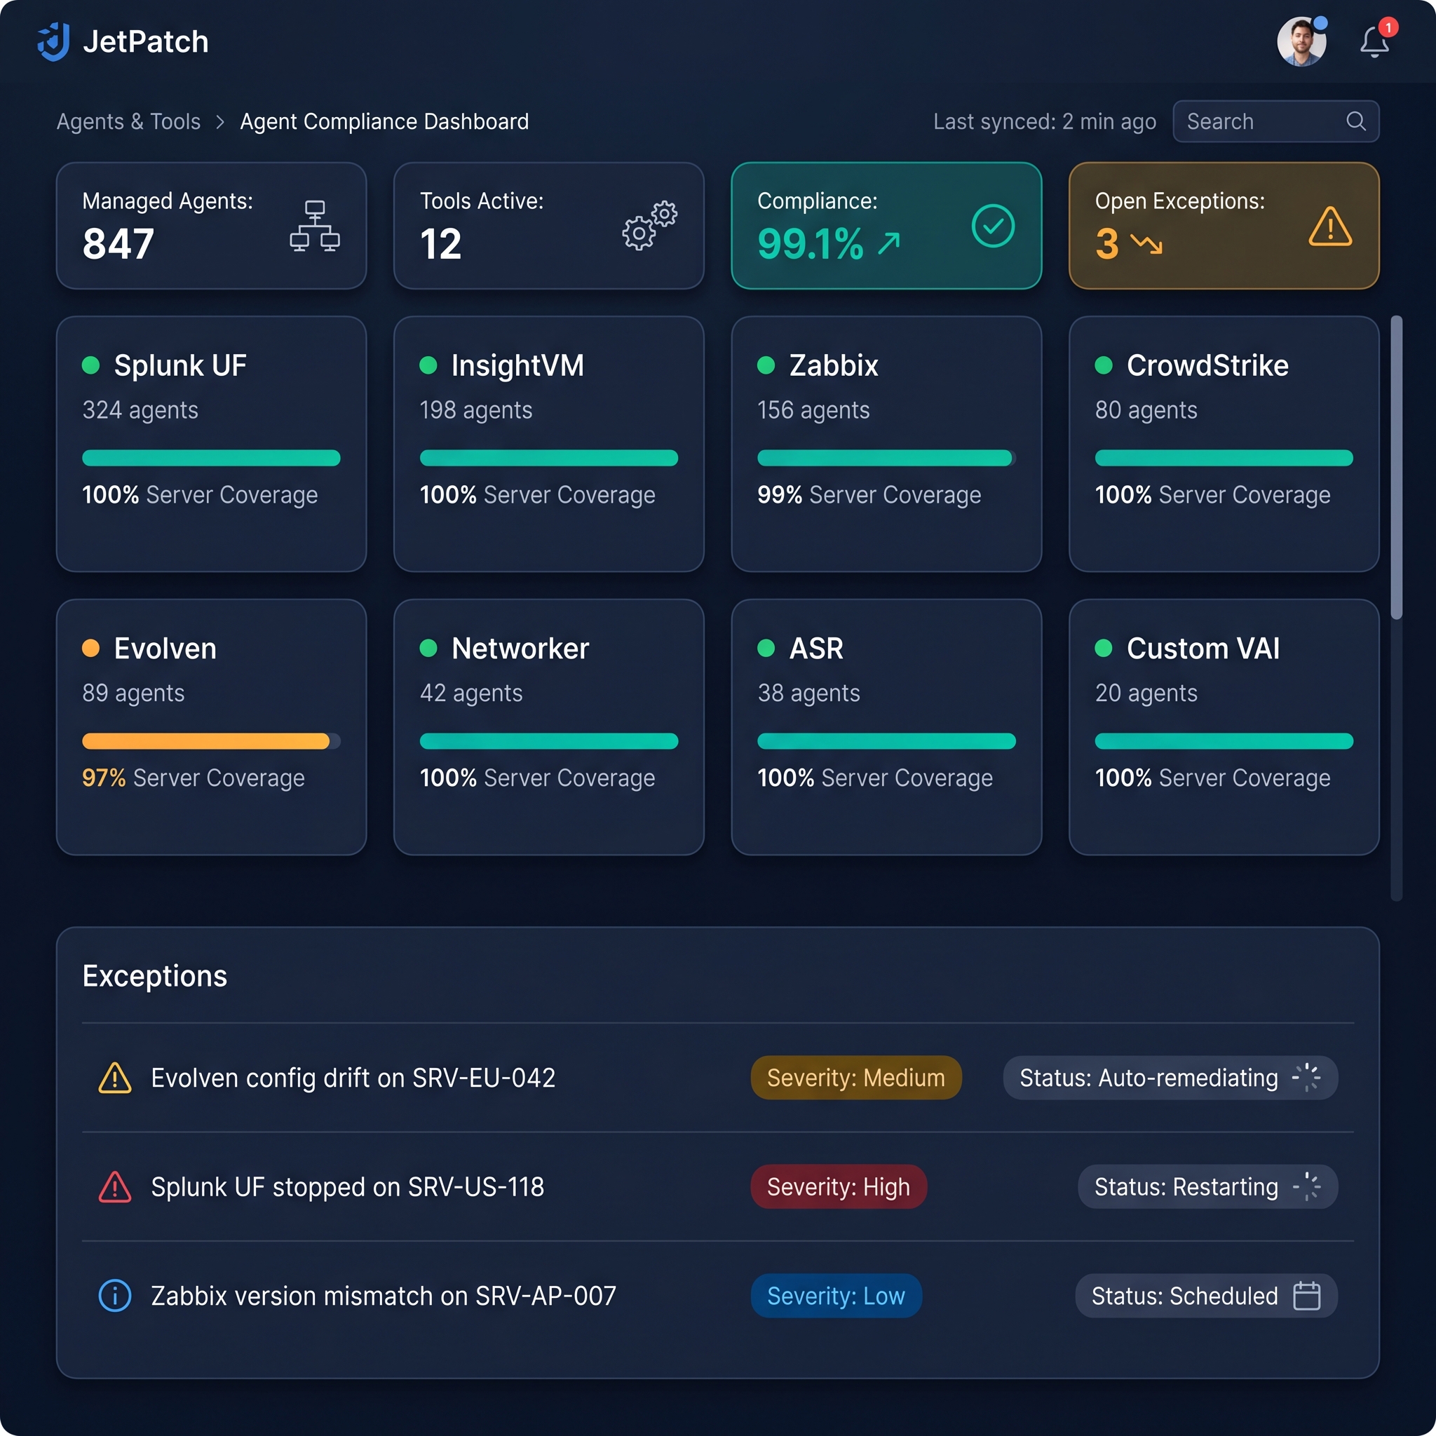Image resolution: width=1436 pixels, height=1436 pixels.
Task: Open the notification bell with badge
Action: tap(1376, 42)
